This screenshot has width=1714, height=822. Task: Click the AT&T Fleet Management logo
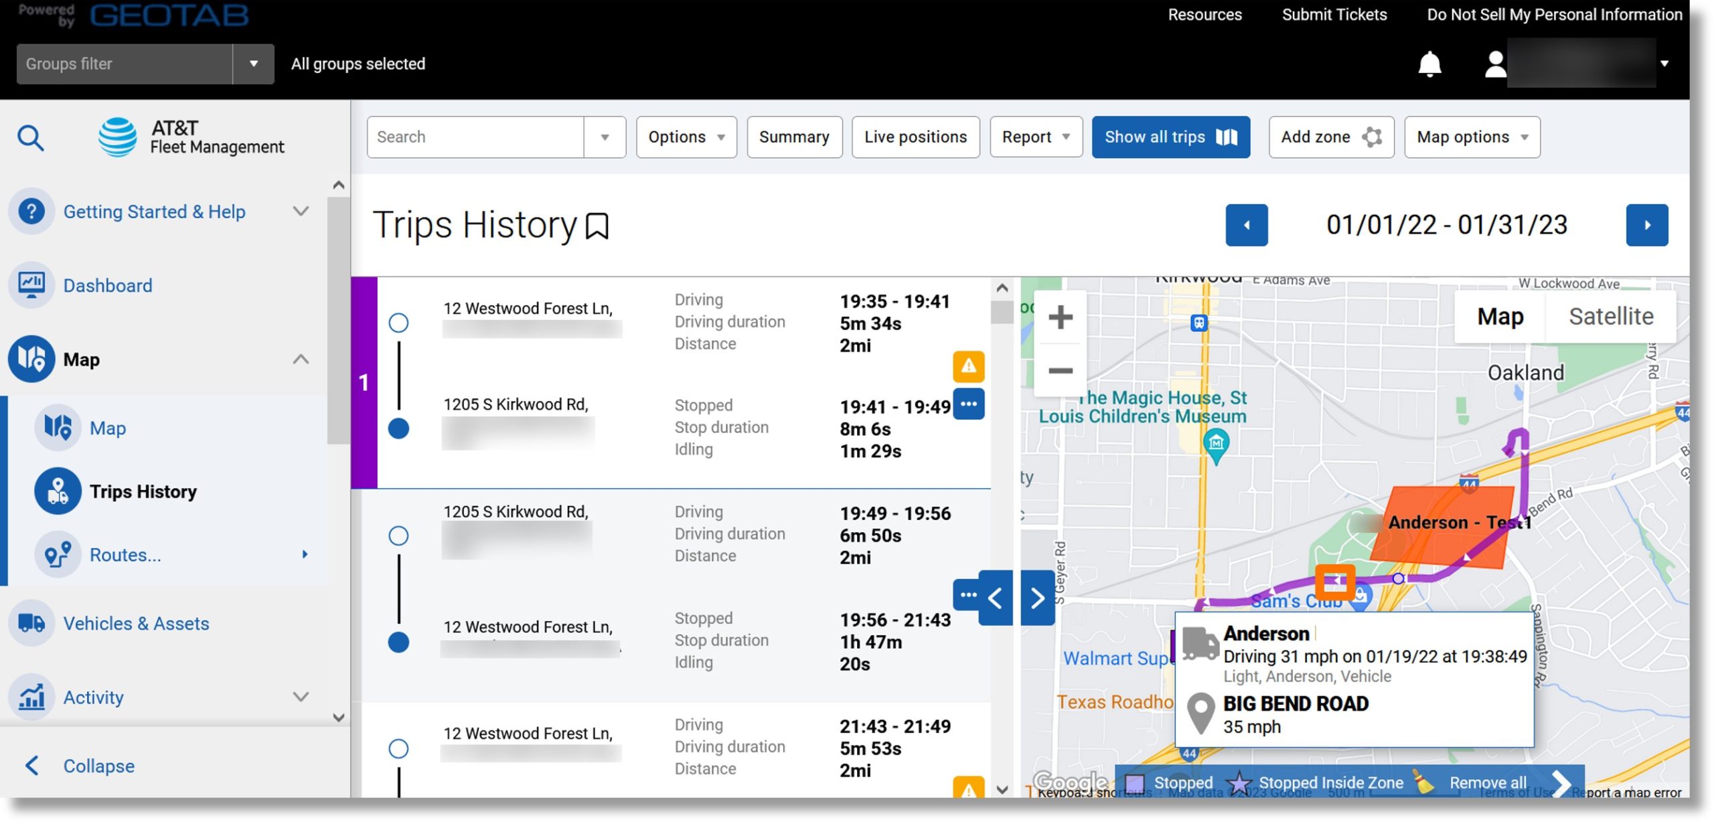click(x=191, y=137)
